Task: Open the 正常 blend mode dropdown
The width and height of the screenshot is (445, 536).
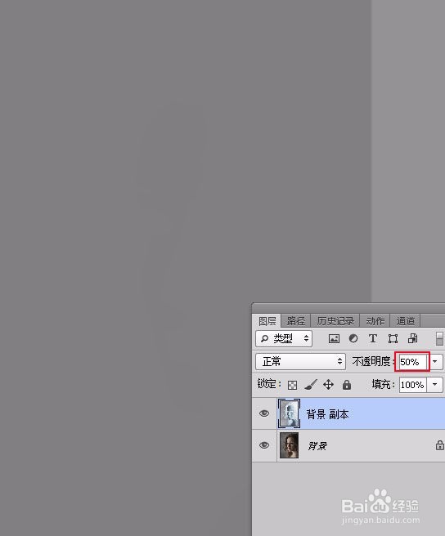Action: click(x=300, y=361)
